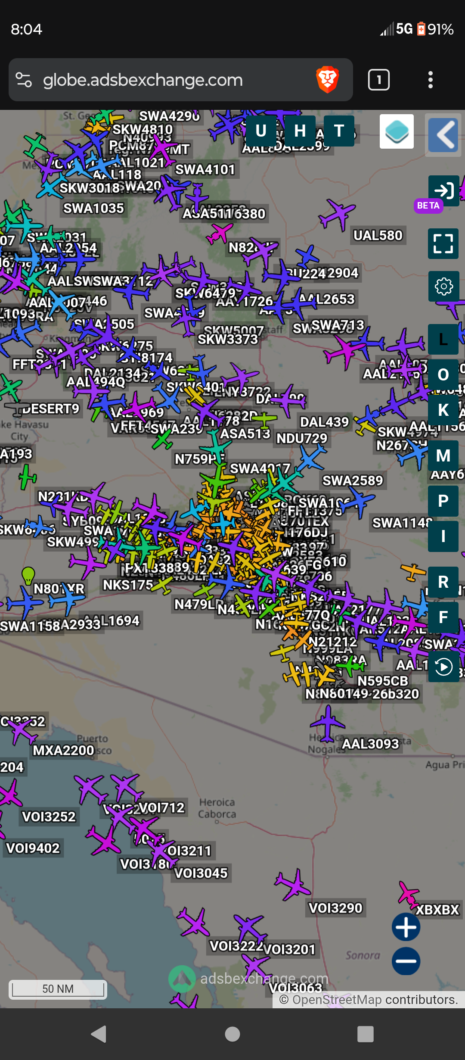Toggle the I button
The height and width of the screenshot is (1060, 465).
click(x=443, y=536)
